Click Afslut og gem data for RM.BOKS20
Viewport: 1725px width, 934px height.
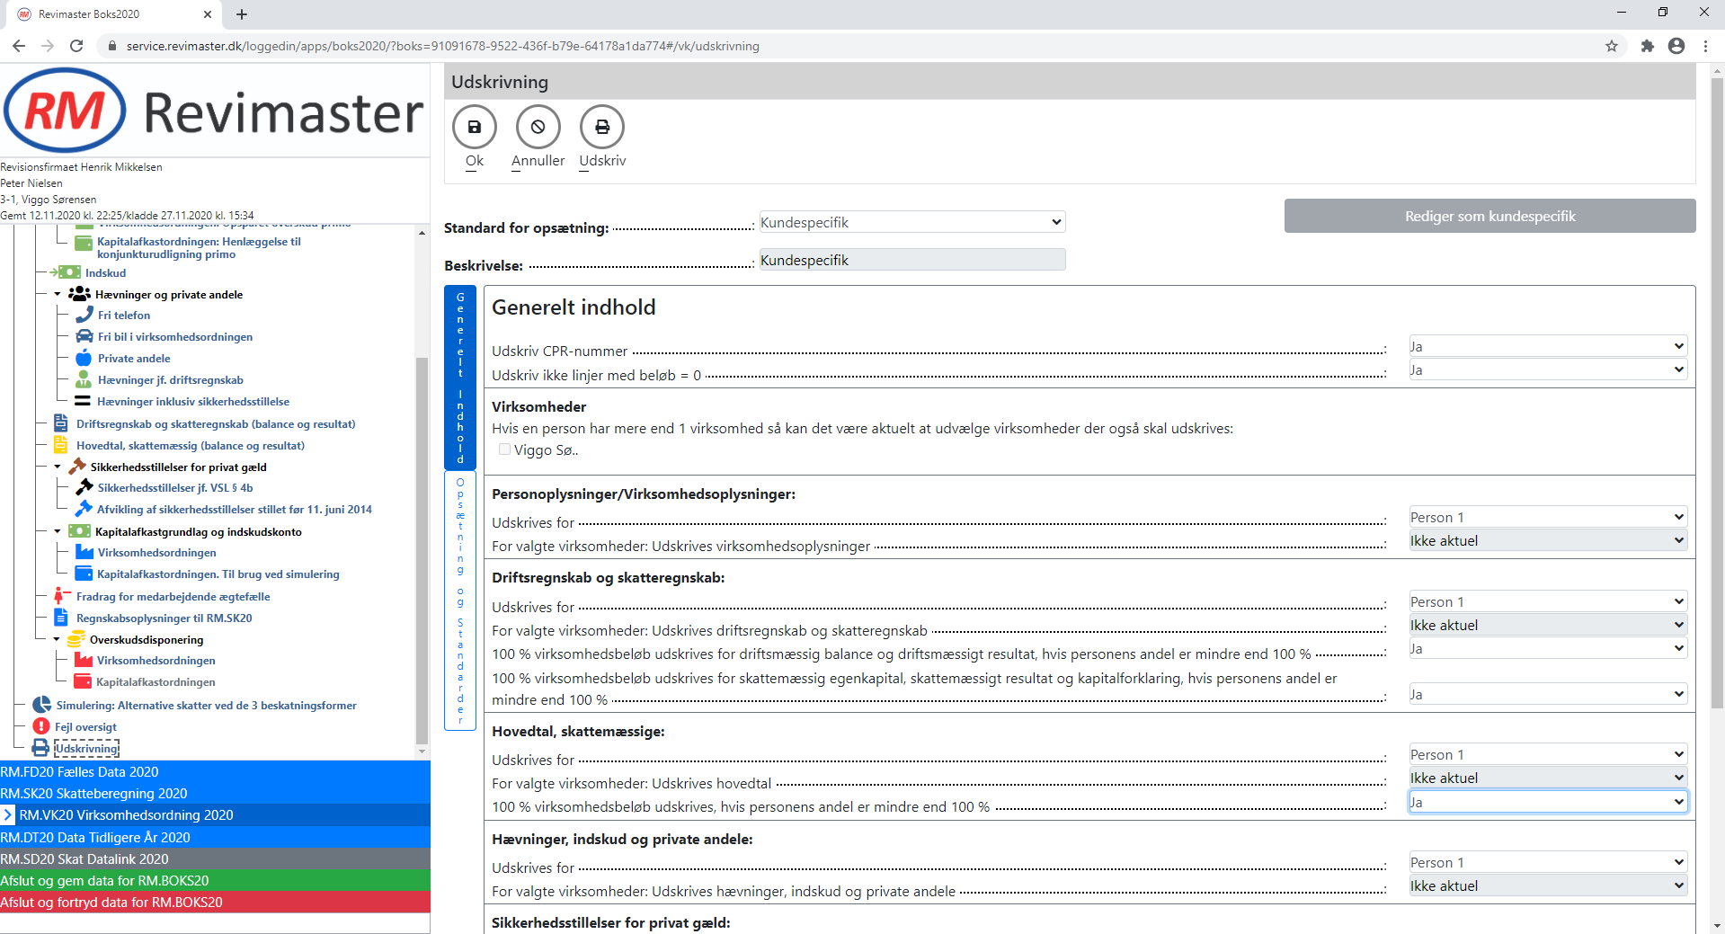coord(104,880)
